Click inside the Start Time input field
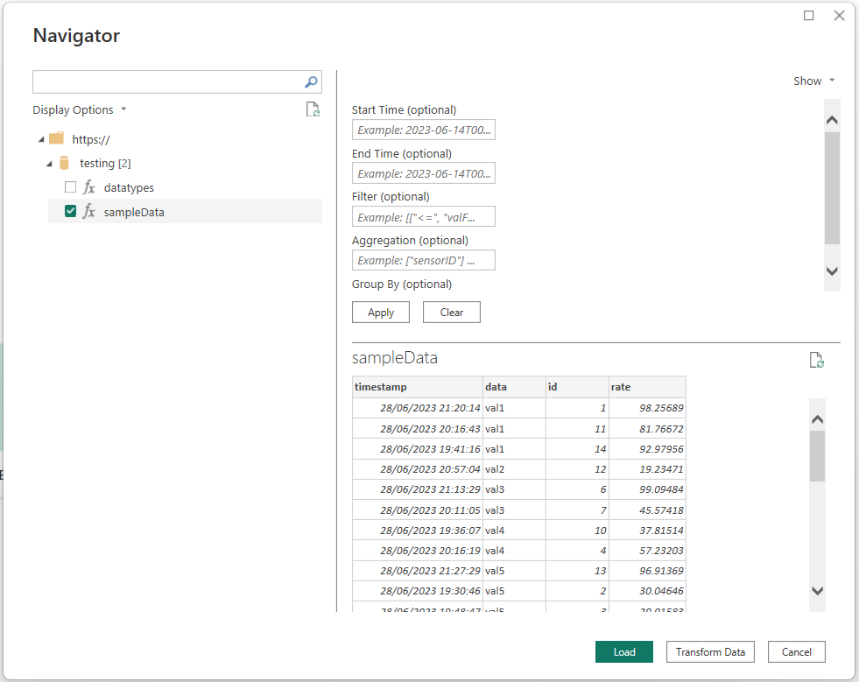The width and height of the screenshot is (859, 682). point(423,129)
